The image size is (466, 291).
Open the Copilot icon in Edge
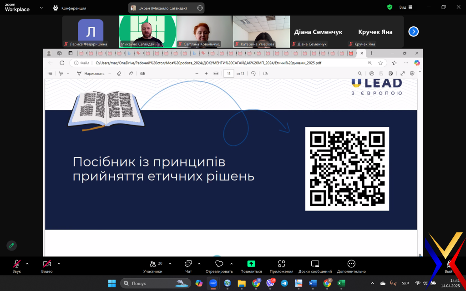[x=417, y=63]
